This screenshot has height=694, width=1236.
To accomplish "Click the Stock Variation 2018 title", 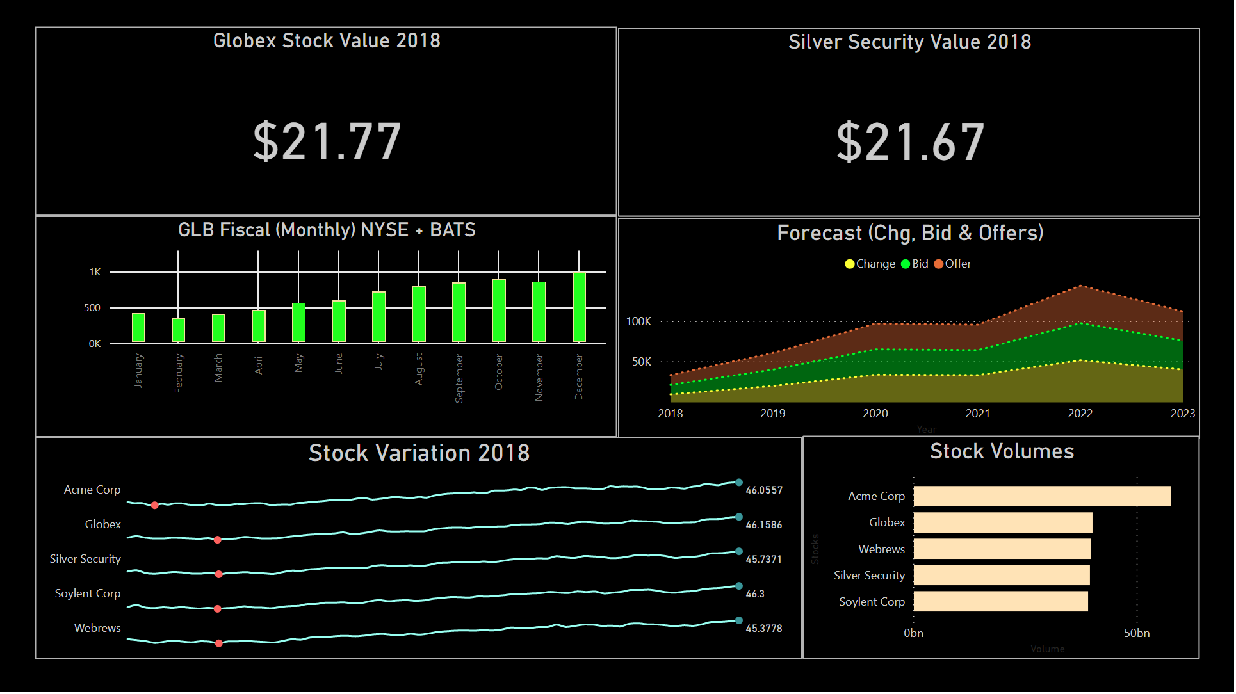I will pyautogui.click(x=419, y=453).
